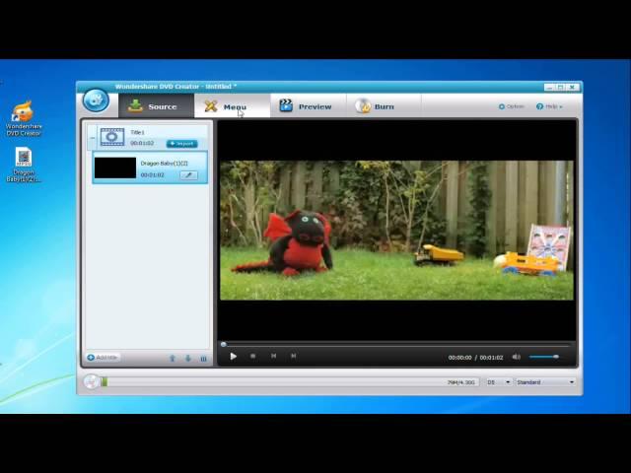This screenshot has height=473, width=631.
Task: Select the Title 1 film reel icon
Action: (x=111, y=137)
